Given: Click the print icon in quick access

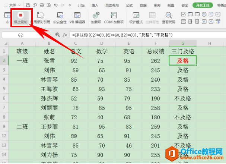Looking at the screenshot, I should pyautogui.click(x=42, y=5).
